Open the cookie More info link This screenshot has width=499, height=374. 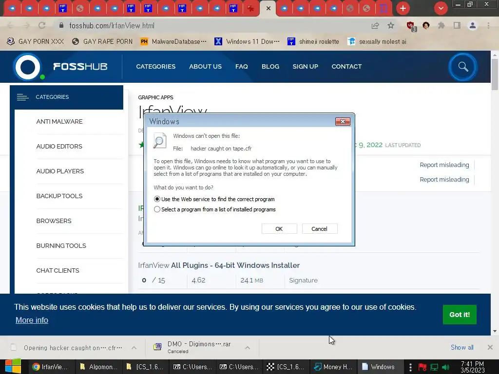32,320
